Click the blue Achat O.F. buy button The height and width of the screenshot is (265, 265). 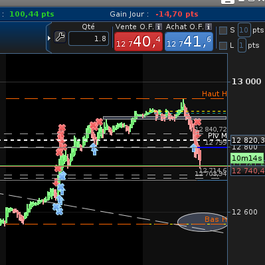(x=189, y=42)
